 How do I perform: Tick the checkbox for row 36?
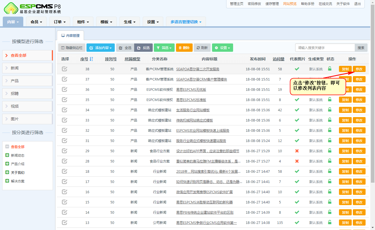(65, 89)
